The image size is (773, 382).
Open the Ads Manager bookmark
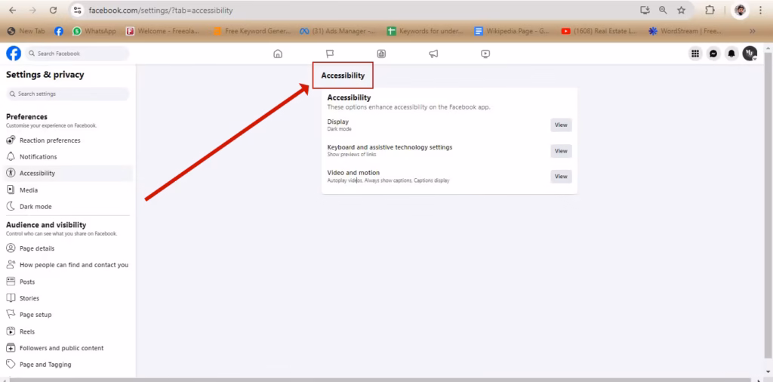[337, 31]
